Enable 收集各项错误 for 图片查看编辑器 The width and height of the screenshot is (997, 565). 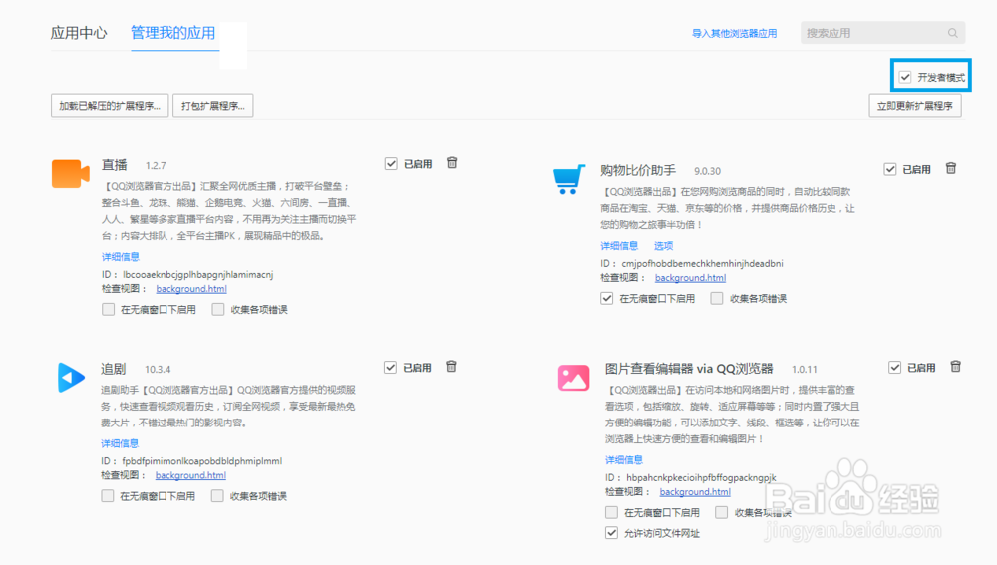(x=721, y=513)
